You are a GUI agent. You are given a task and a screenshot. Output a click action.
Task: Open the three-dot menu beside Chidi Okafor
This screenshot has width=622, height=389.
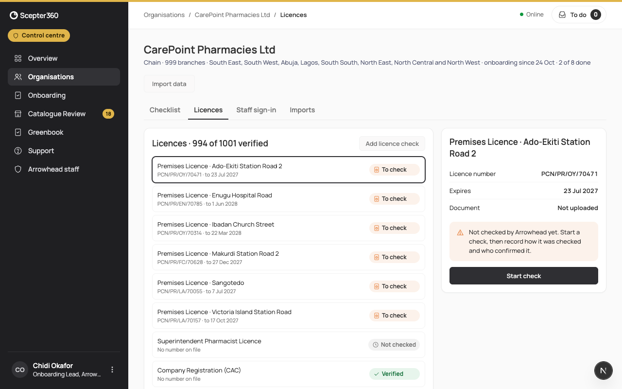[x=112, y=370]
